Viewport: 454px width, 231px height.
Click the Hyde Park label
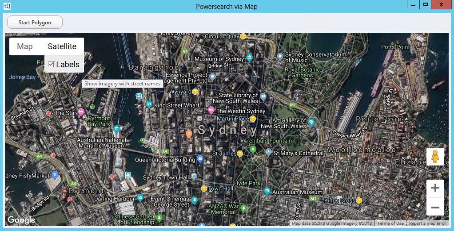coord(247,183)
